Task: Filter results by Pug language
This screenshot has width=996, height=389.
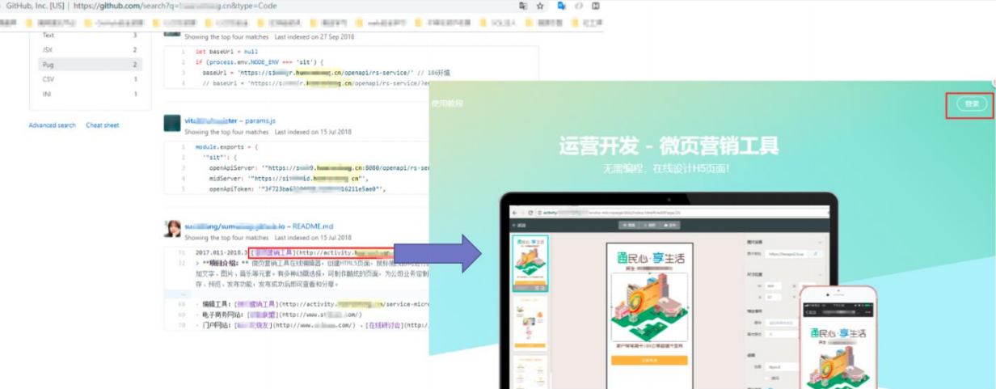Action: click(91, 65)
